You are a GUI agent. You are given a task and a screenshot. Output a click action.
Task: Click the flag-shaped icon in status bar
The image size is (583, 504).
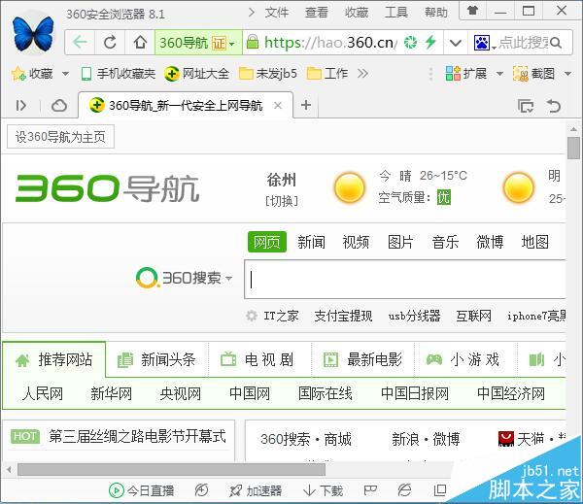click(370, 490)
